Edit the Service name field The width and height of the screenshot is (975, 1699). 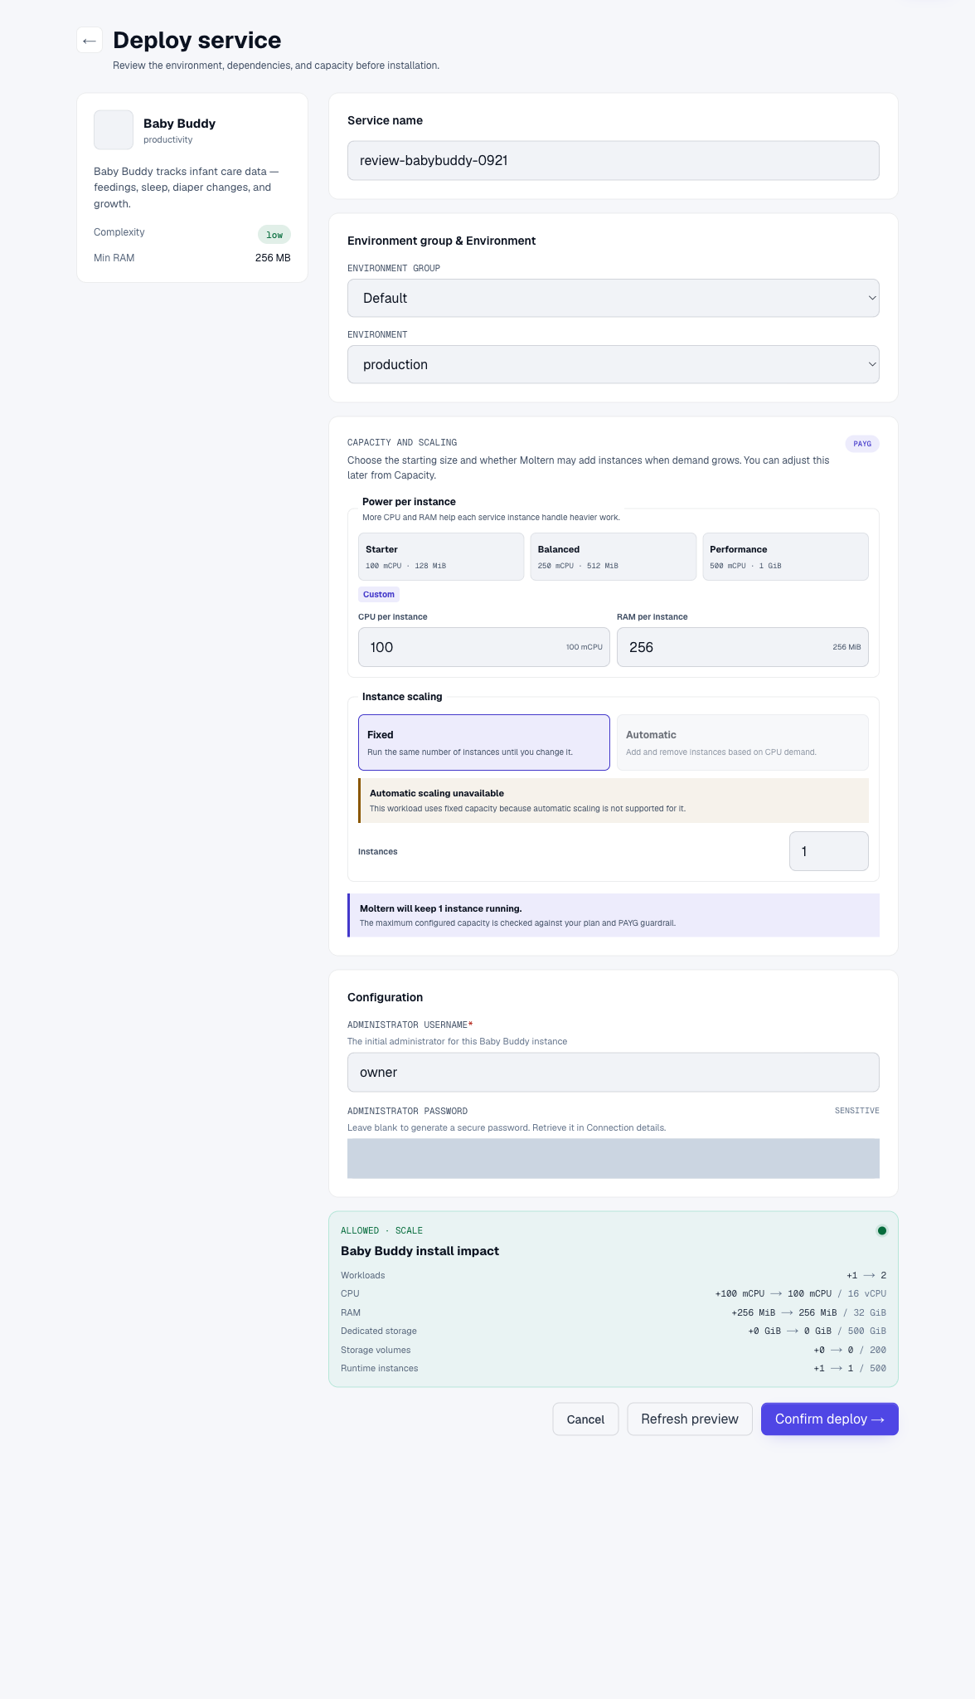tap(614, 160)
